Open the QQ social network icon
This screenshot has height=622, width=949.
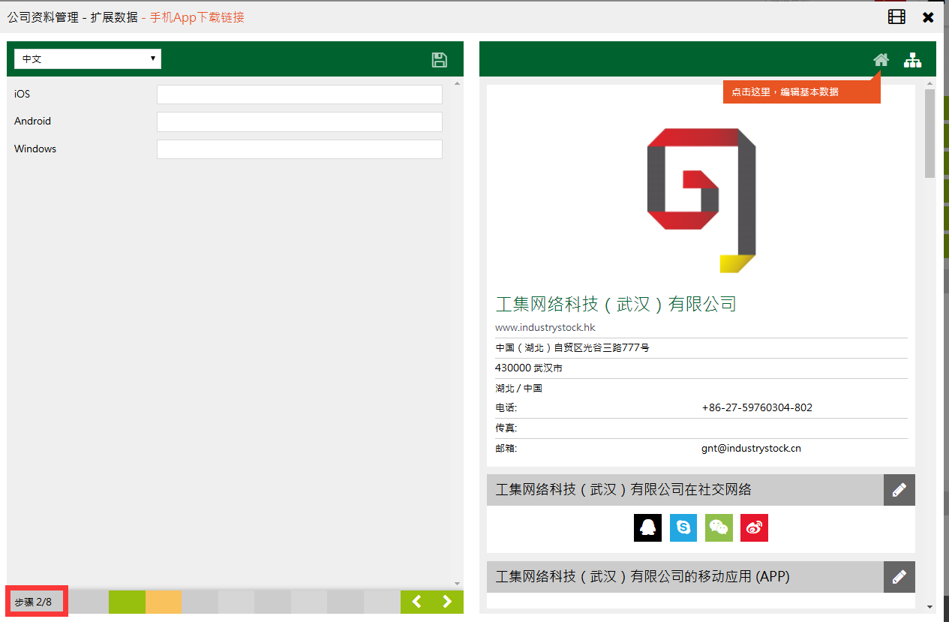pyautogui.click(x=647, y=527)
